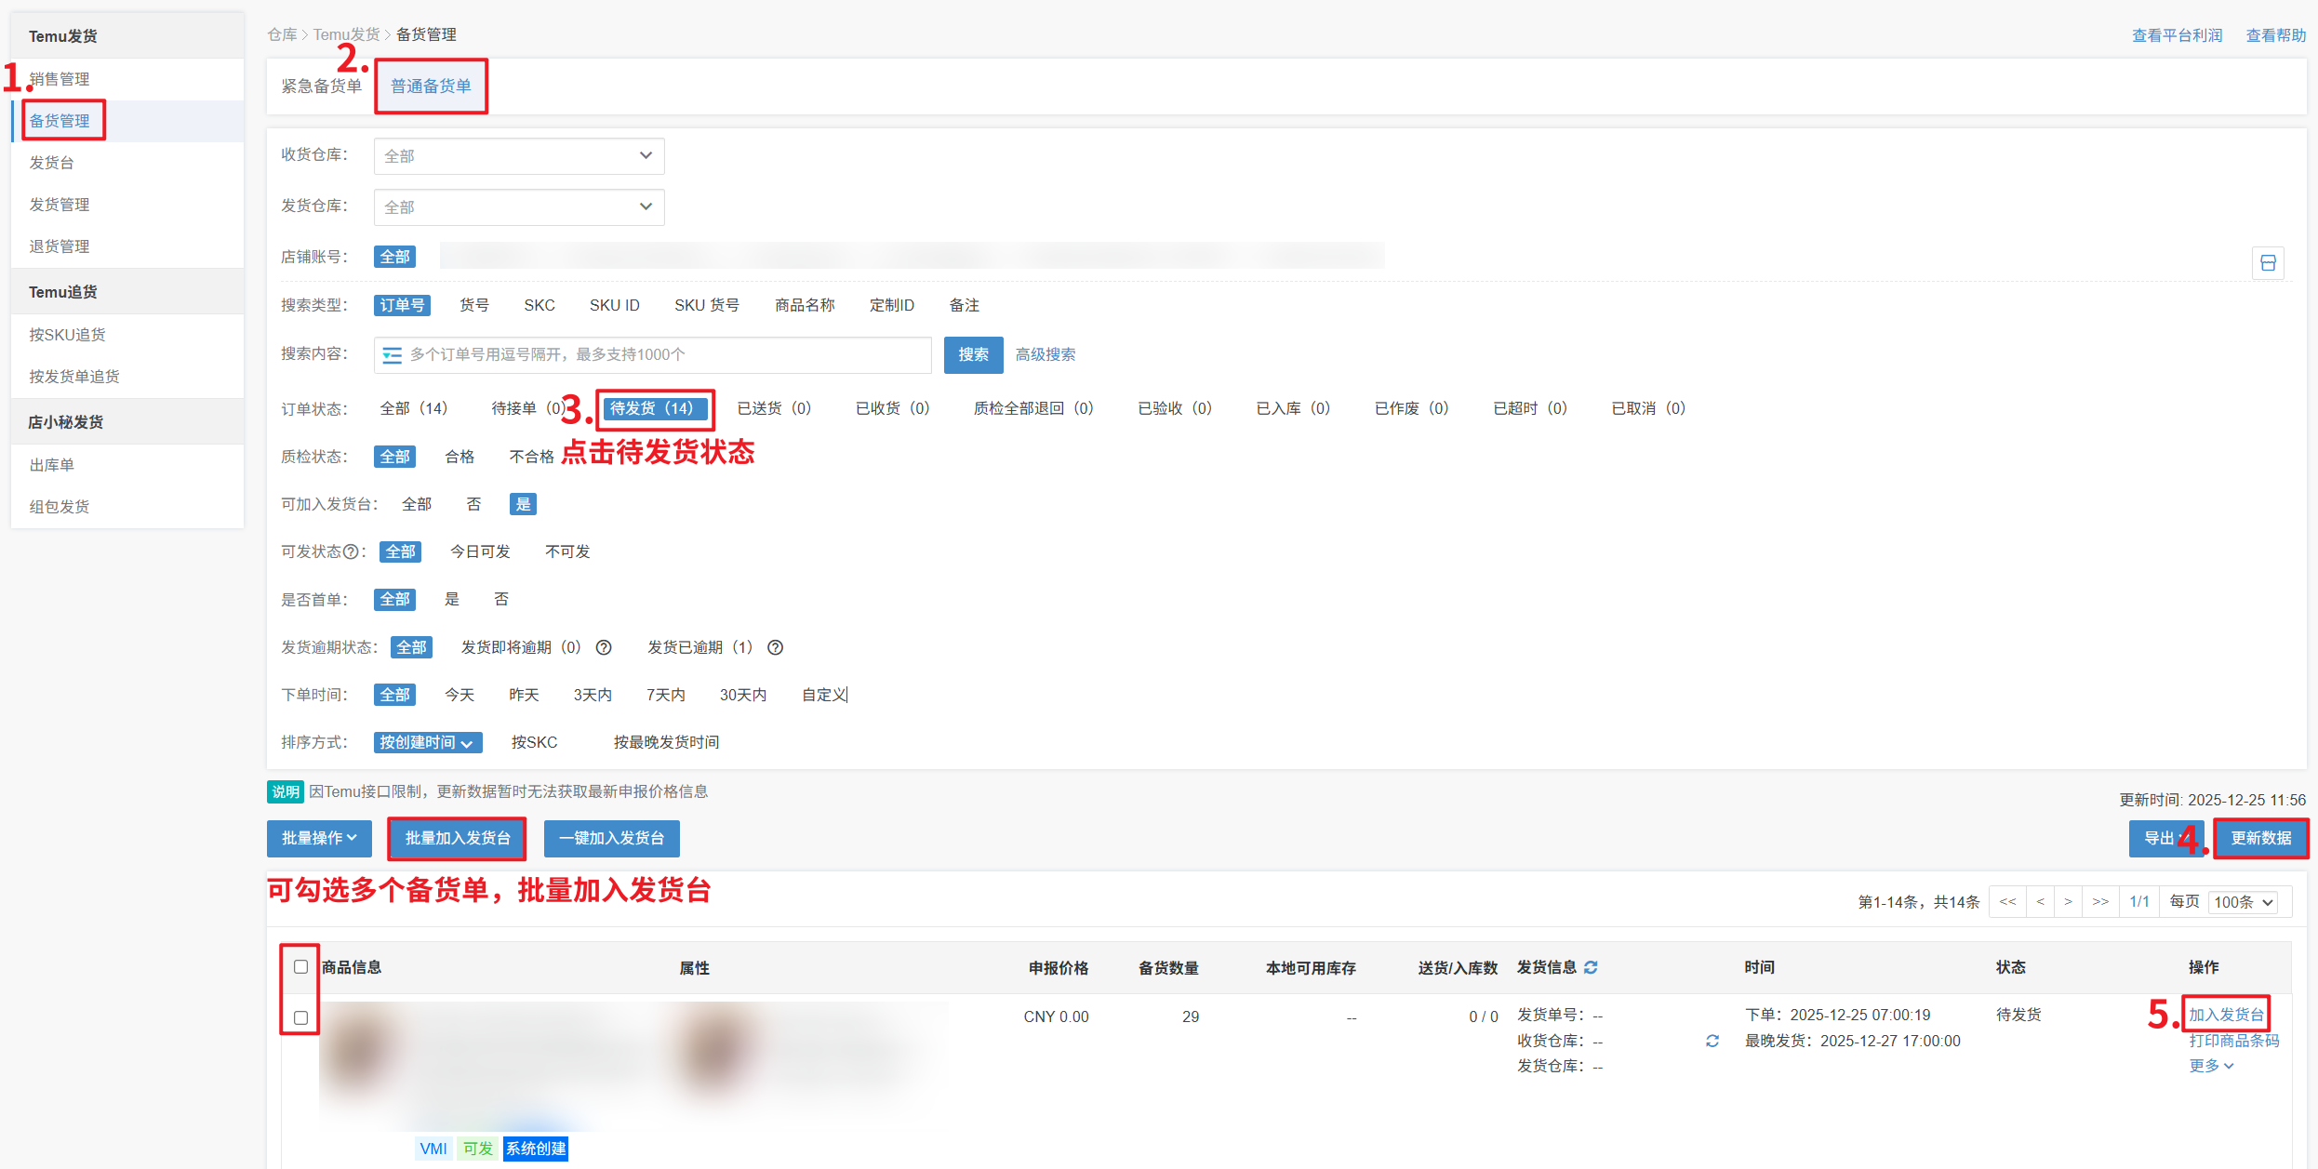Expand the 更多 actions in row

pos(2210,1066)
